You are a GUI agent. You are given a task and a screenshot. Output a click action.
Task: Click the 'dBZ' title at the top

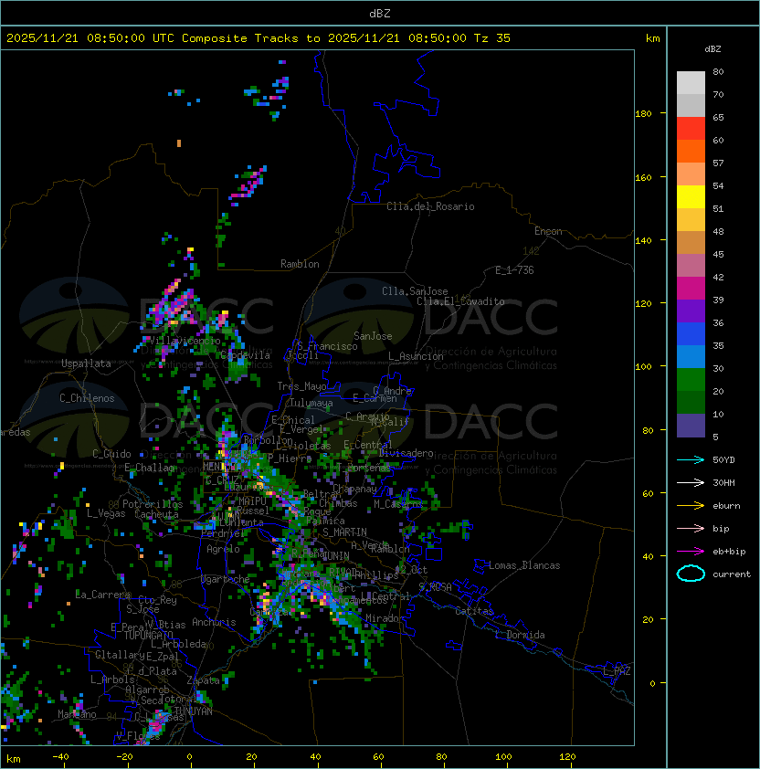click(x=380, y=13)
